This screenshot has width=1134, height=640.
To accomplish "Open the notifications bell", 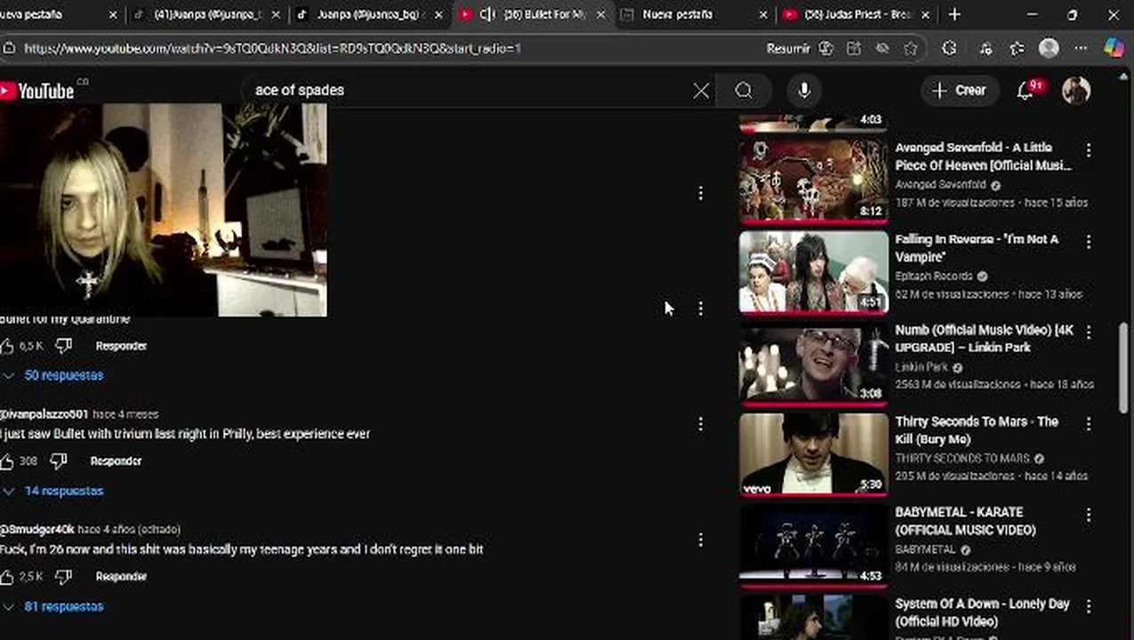I will pyautogui.click(x=1026, y=91).
